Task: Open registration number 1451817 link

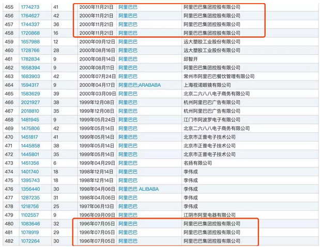Action: click(x=29, y=137)
